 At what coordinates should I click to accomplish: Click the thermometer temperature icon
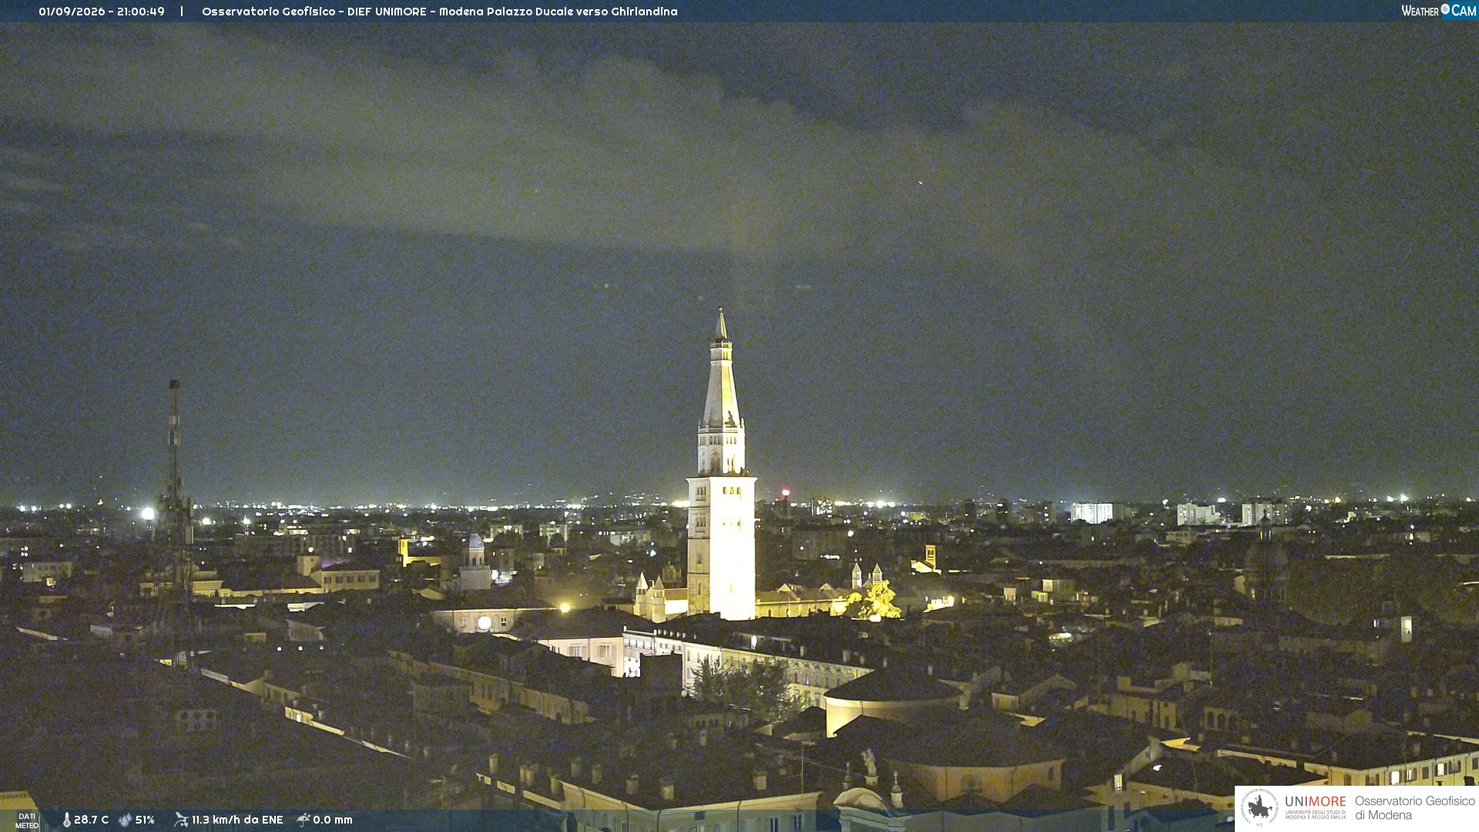pyautogui.click(x=67, y=820)
